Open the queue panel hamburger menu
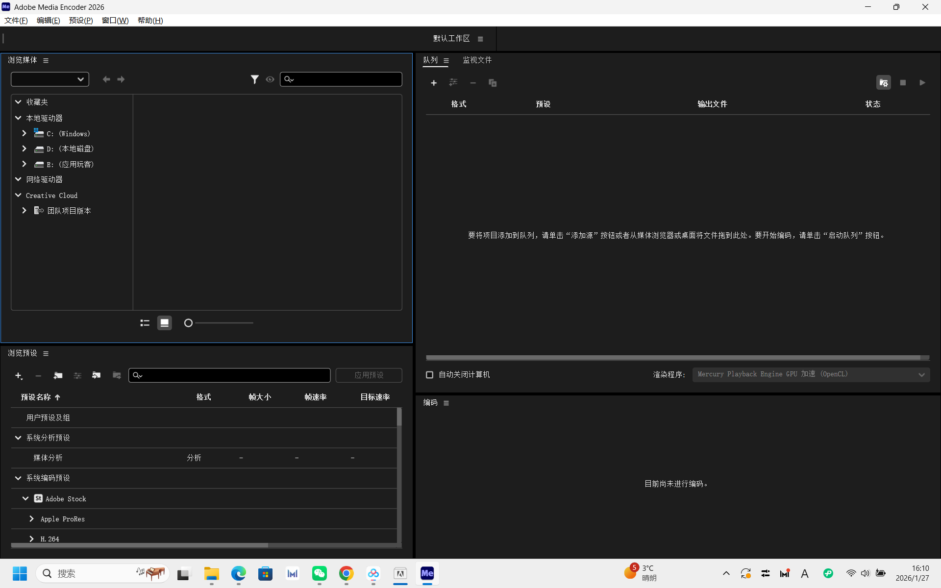941x588 pixels. [446, 61]
